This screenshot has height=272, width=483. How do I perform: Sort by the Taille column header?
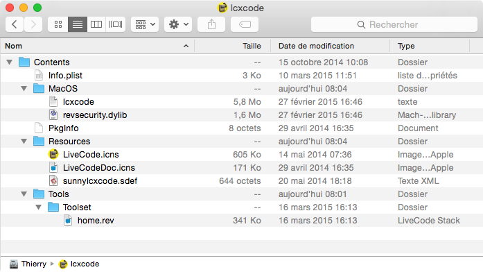tap(233, 46)
